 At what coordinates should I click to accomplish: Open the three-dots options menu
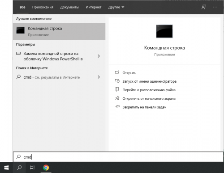pos(215,7)
